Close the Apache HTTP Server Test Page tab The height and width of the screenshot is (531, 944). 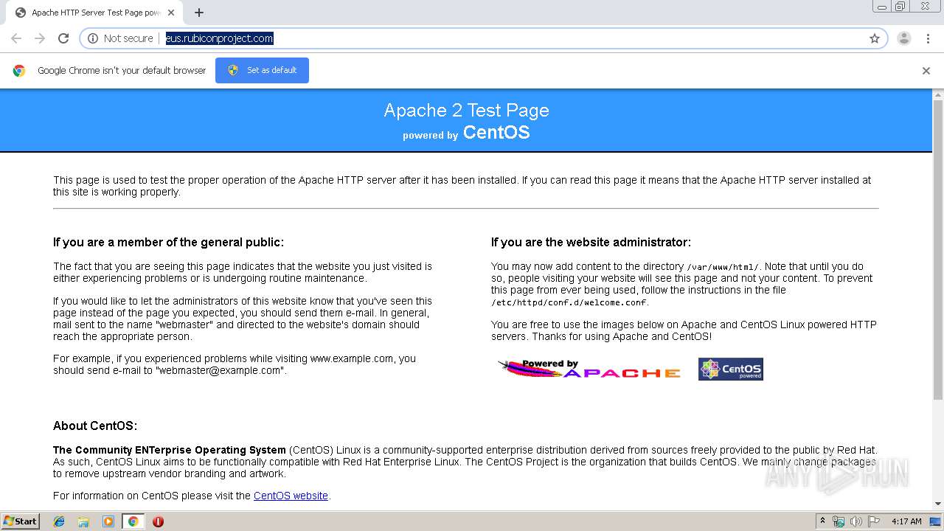(171, 13)
